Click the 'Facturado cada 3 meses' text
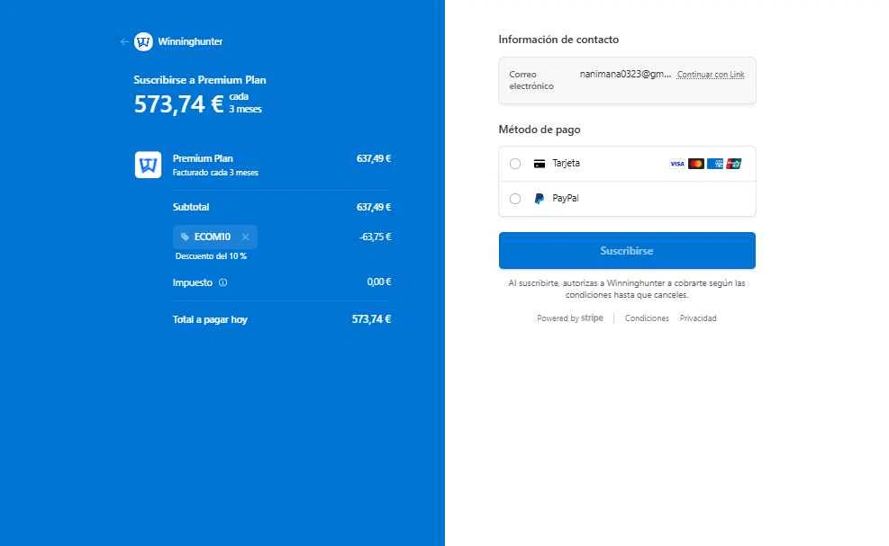 (x=215, y=172)
